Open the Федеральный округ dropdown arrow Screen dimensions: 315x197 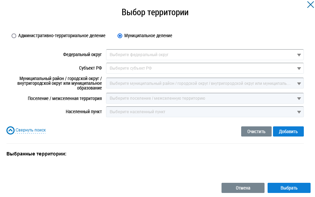coord(299,55)
